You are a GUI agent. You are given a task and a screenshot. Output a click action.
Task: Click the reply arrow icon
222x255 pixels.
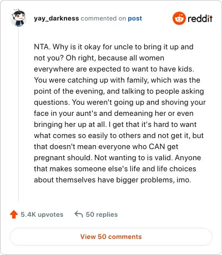(79, 215)
